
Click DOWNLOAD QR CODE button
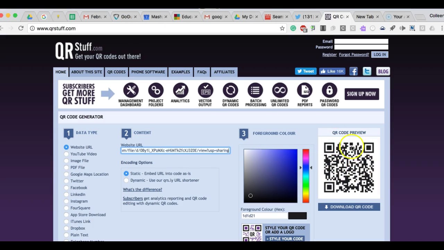349,207
